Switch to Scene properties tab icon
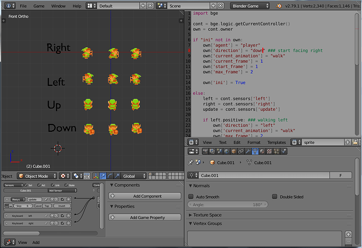This screenshot has width=362, height=248. [219, 151]
